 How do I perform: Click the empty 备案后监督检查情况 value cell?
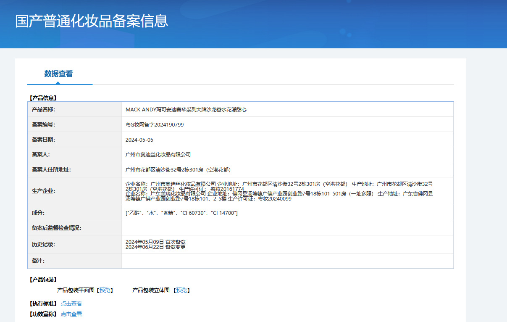[287, 228]
